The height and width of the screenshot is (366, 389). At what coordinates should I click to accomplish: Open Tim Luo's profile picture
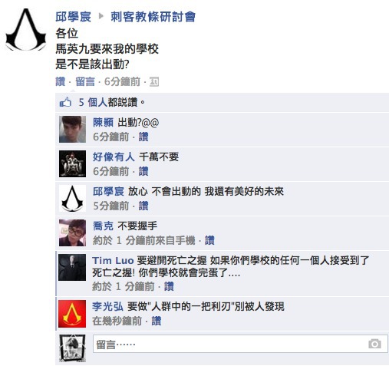(72, 267)
